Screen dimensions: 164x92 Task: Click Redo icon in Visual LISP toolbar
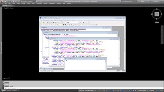tap(58, 22)
